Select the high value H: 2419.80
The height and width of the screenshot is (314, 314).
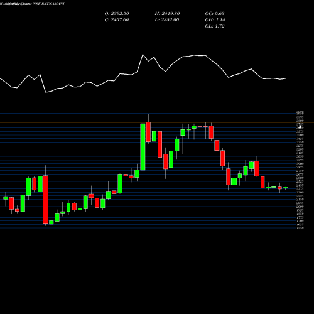click(167, 14)
